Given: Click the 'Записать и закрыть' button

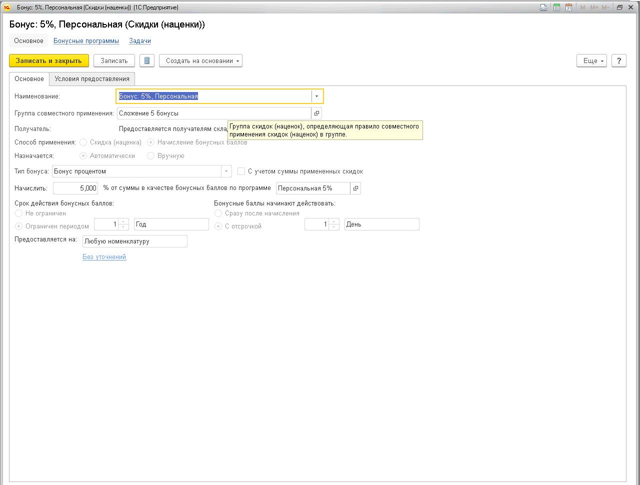Looking at the screenshot, I should 48,60.
